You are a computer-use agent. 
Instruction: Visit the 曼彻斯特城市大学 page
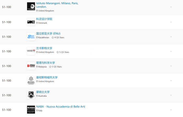[x=47, y=77]
